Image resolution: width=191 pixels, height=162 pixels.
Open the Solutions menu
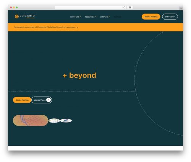[x=76, y=17]
